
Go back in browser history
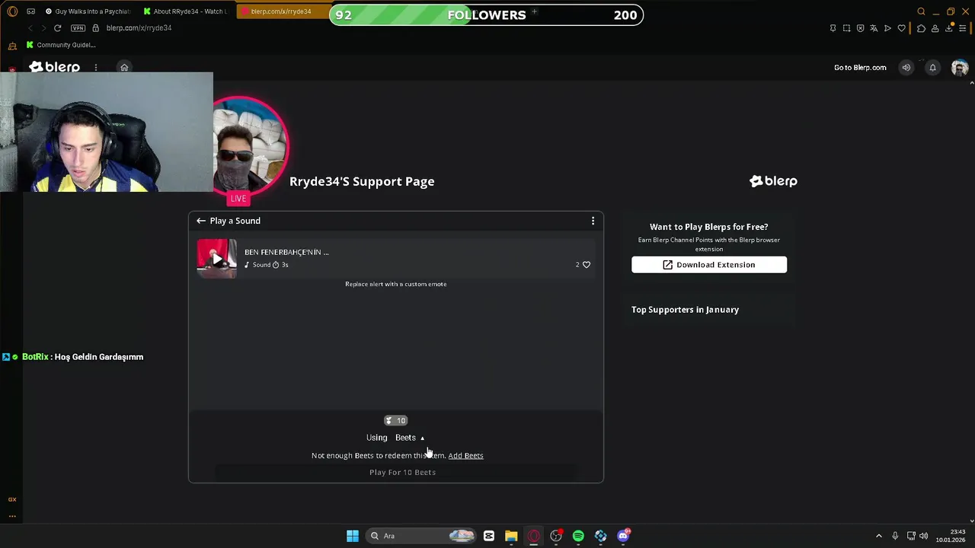tap(30, 28)
